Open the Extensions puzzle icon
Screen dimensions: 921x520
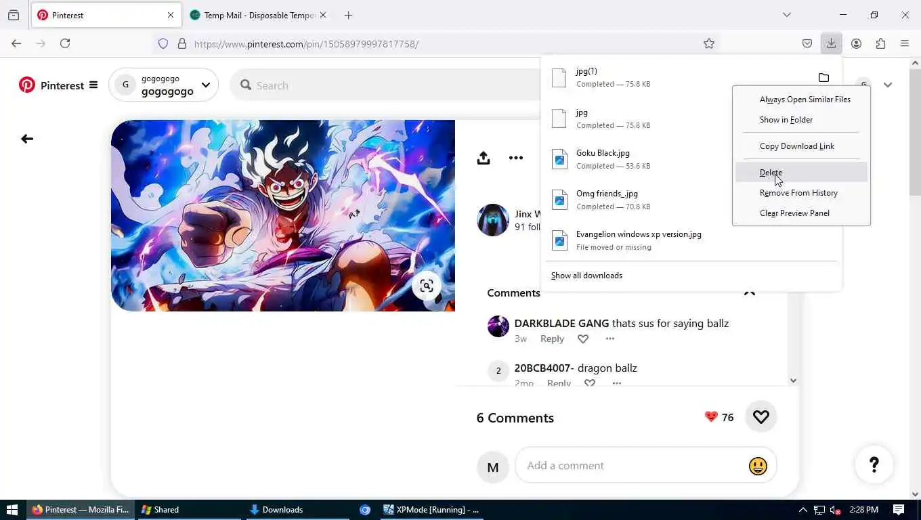880,43
